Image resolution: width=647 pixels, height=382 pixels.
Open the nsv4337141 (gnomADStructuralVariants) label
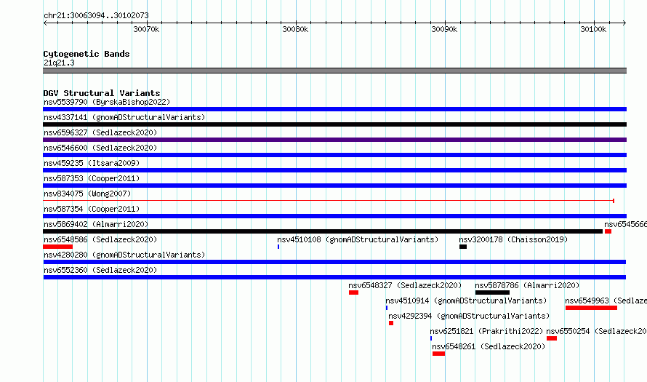click(x=124, y=117)
